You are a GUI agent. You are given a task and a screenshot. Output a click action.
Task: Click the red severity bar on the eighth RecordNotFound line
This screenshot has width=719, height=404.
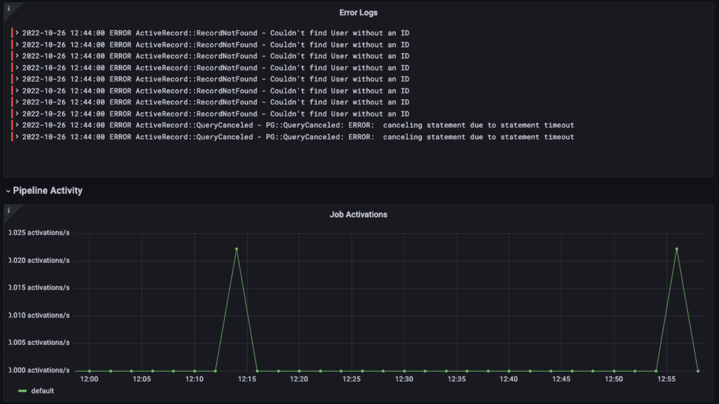coord(13,114)
